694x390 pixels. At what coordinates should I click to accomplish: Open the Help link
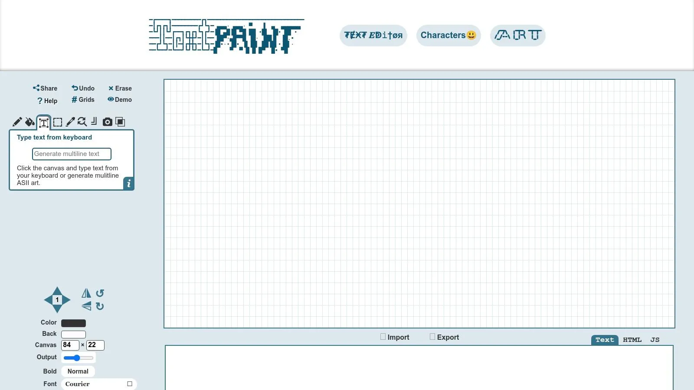(47, 101)
